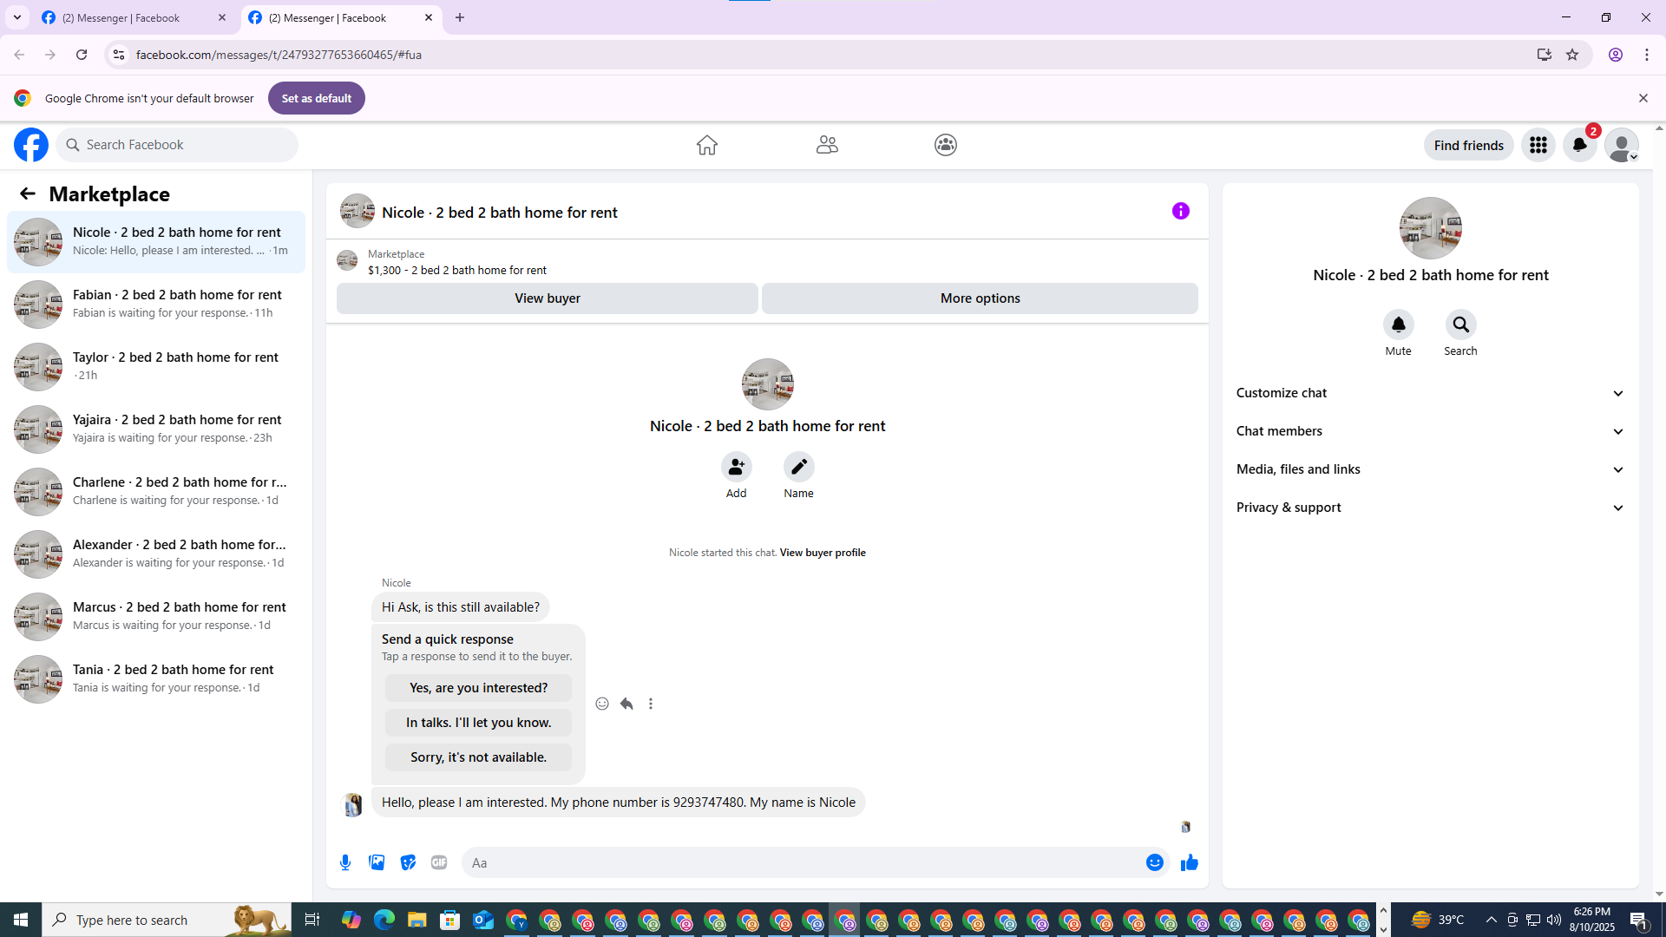This screenshot has height=937, width=1666.
Task: Attach a file via photo icon
Action: click(x=377, y=862)
